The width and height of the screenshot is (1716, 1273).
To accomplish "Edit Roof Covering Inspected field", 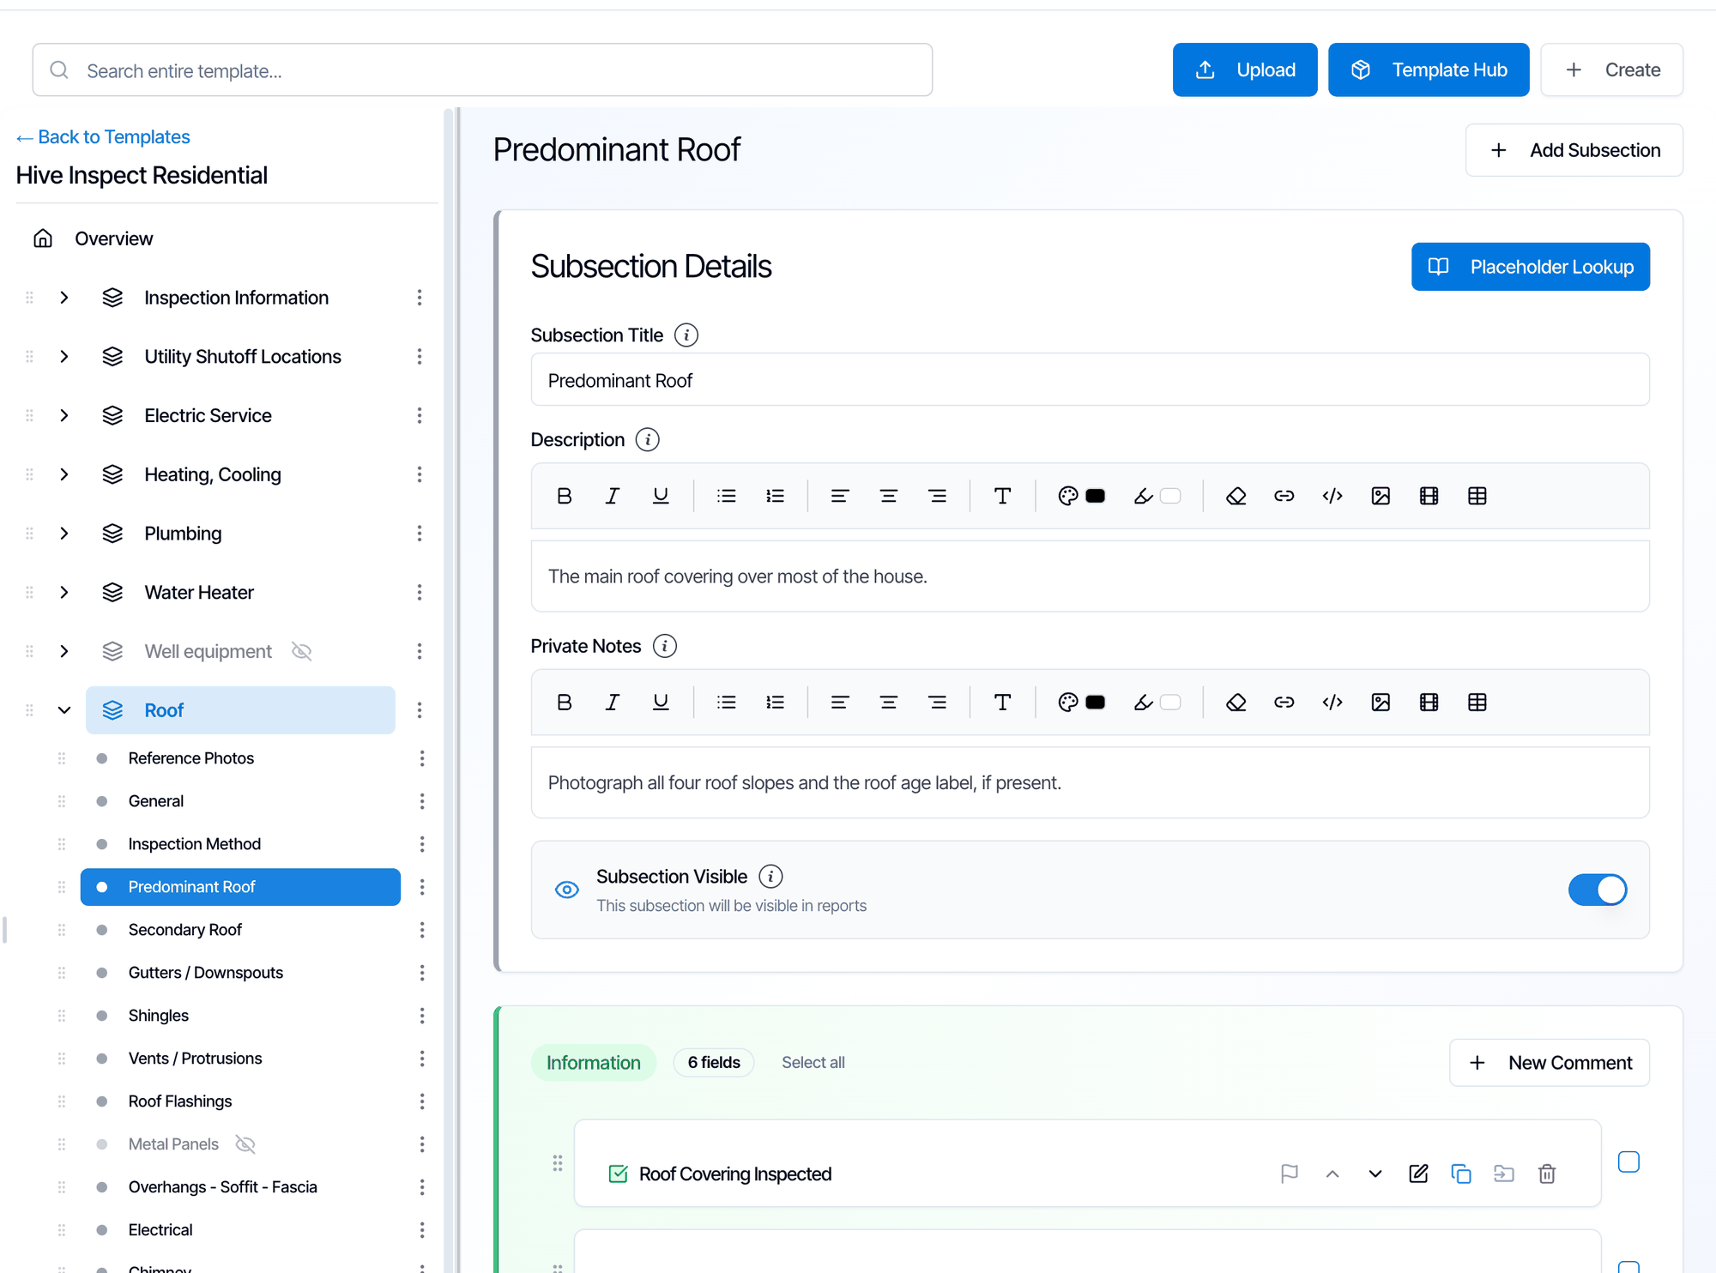I will point(1418,1173).
